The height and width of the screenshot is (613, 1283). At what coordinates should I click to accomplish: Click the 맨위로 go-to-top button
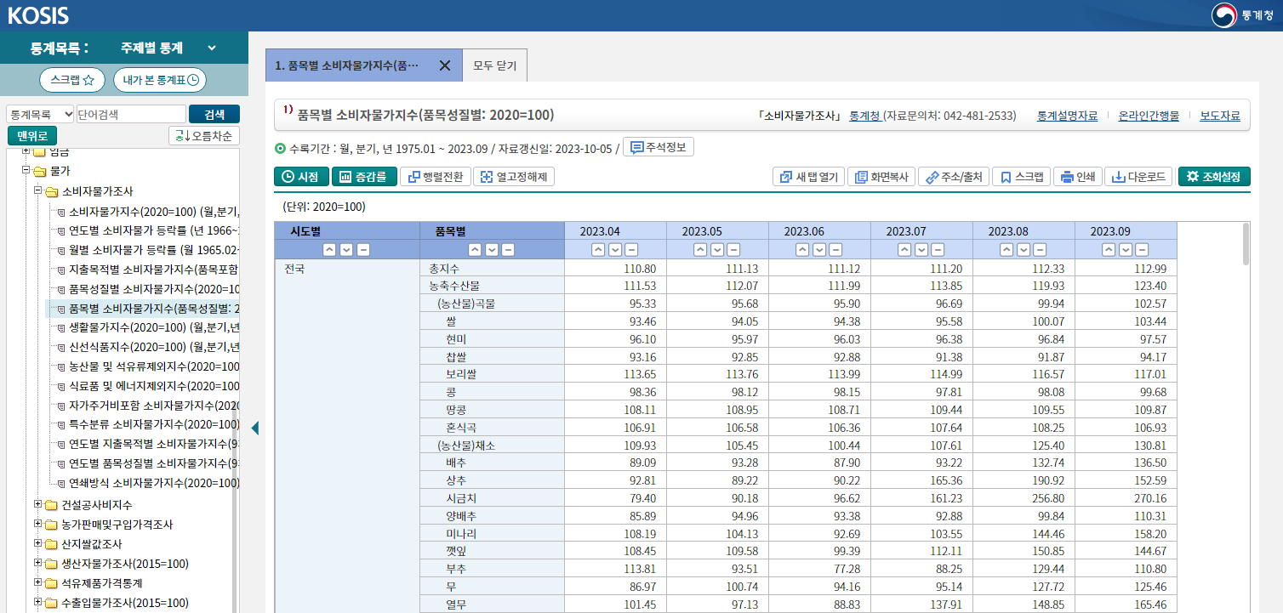(x=31, y=136)
